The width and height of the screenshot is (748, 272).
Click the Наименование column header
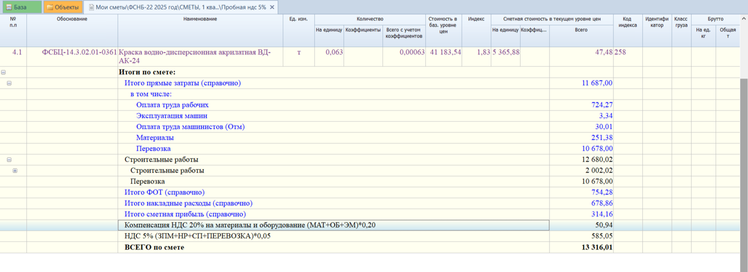tap(199, 19)
